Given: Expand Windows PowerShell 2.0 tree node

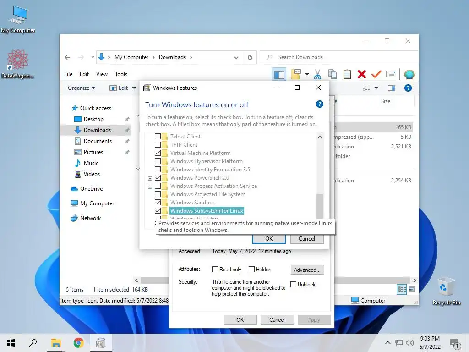Looking at the screenshot, I should (x=150, y=178).
